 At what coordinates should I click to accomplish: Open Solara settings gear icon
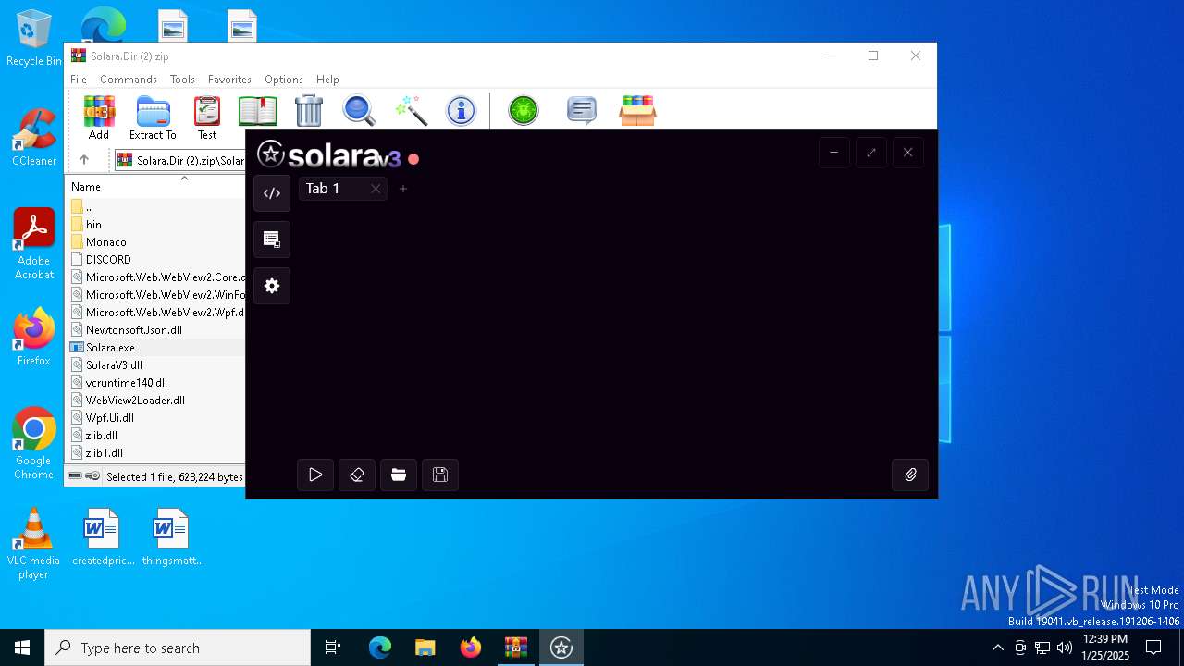tap(272, 286)
